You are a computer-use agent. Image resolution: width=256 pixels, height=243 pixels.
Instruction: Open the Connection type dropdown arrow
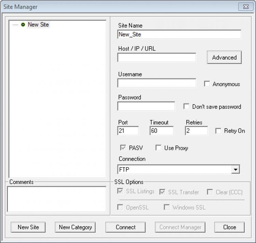(236, 169)
